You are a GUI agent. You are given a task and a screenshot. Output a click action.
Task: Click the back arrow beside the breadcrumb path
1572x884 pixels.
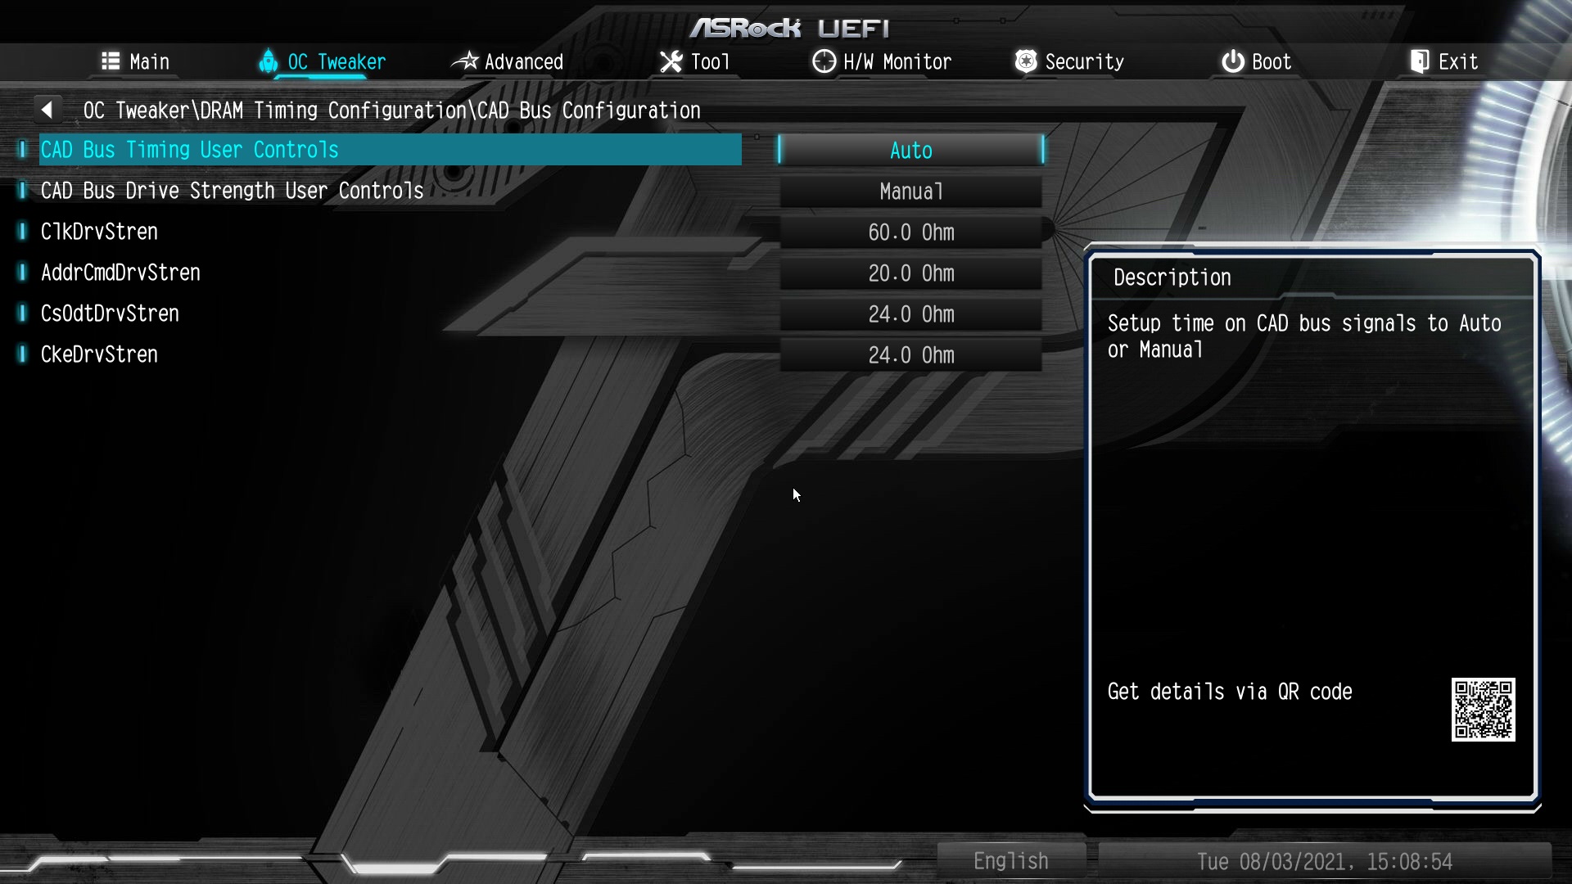point(47,110)
